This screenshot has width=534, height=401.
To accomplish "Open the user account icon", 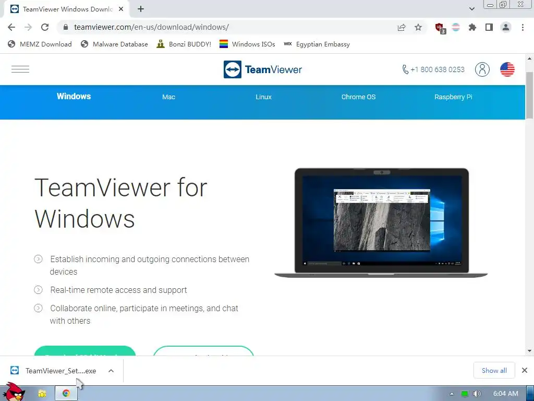I will [482, 69].
